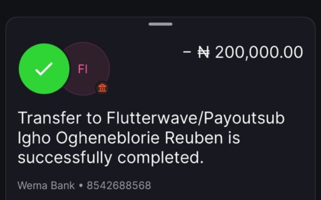This screenshot has height=200, width=321.
Task: Select the 200,000.00 amount figure
Action: [259, 53]
